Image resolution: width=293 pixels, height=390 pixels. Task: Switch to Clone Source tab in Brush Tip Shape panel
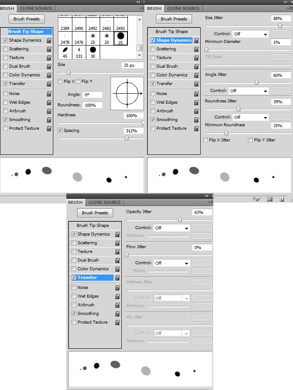[36, 8]
